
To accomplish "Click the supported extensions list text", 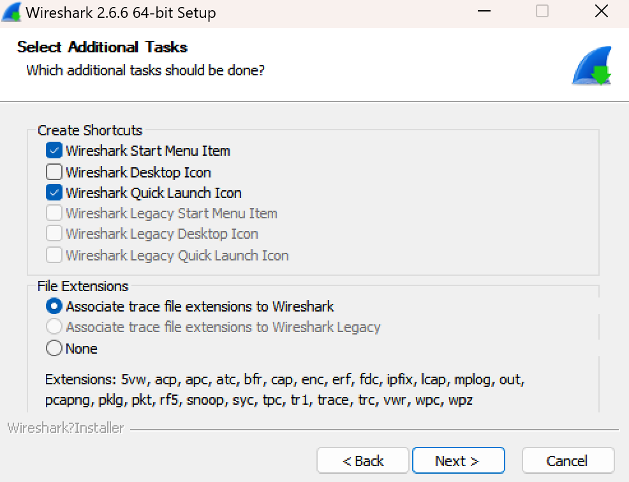I will coord(284,390).
